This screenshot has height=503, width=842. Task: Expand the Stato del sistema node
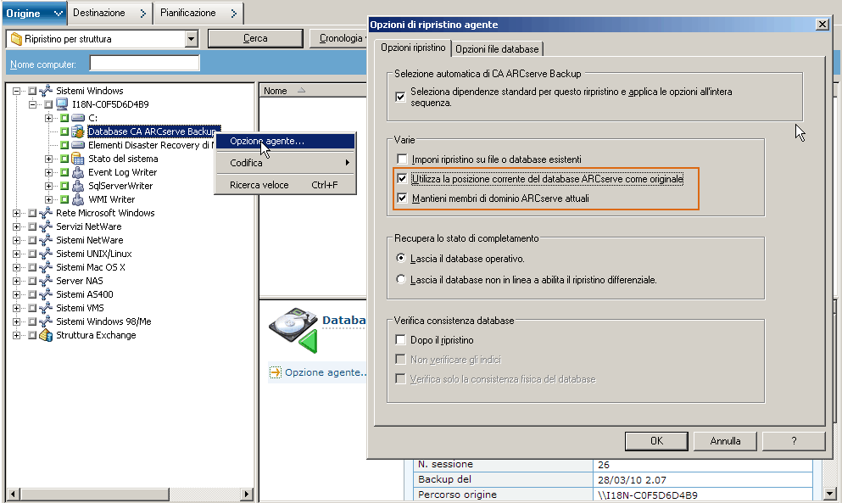(x=49, y=159)
